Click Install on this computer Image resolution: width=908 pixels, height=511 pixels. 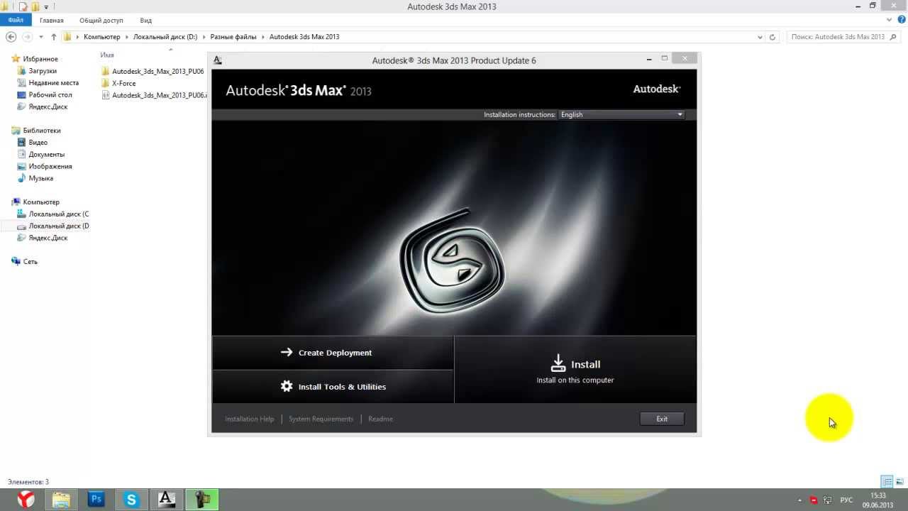[x=575, y=370]
